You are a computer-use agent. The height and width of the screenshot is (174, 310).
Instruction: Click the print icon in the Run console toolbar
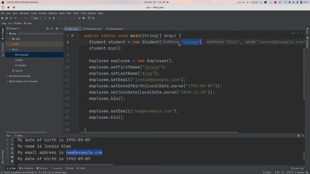tap(12, 157)
